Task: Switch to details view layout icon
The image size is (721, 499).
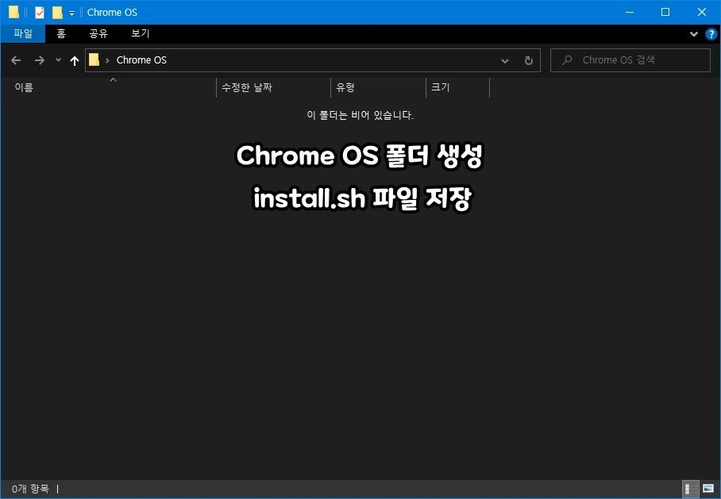Action: point(690,489)
